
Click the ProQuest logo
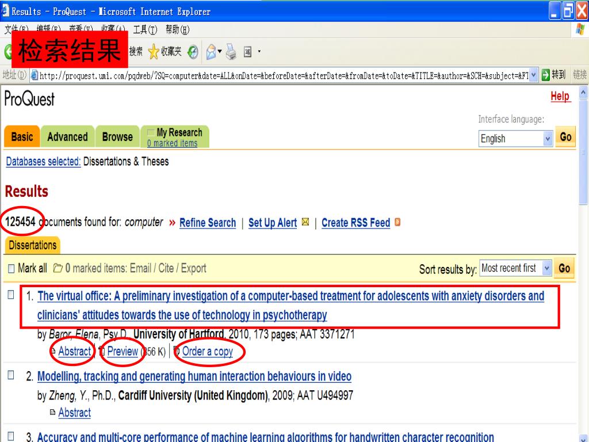click(29, 99)
